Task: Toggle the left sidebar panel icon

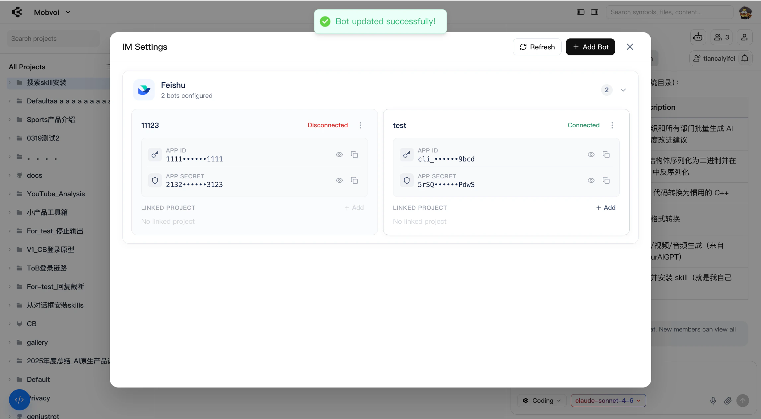Action: click(581, 12)
